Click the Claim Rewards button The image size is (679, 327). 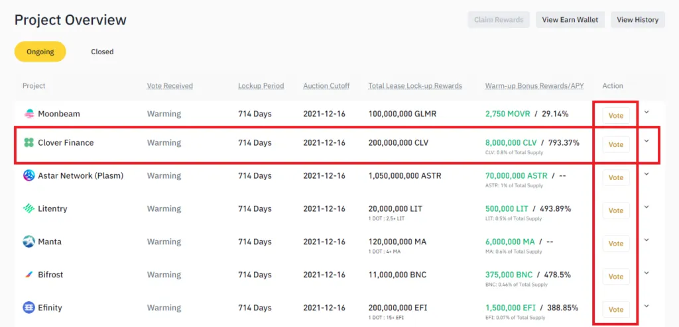click(x=499, y=20)
